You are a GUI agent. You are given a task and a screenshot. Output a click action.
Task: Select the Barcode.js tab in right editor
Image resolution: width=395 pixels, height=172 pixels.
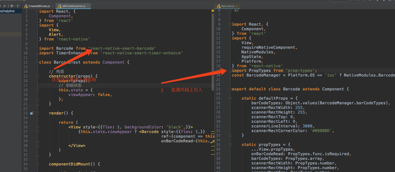pyautogui.click(x=227, y=6)
